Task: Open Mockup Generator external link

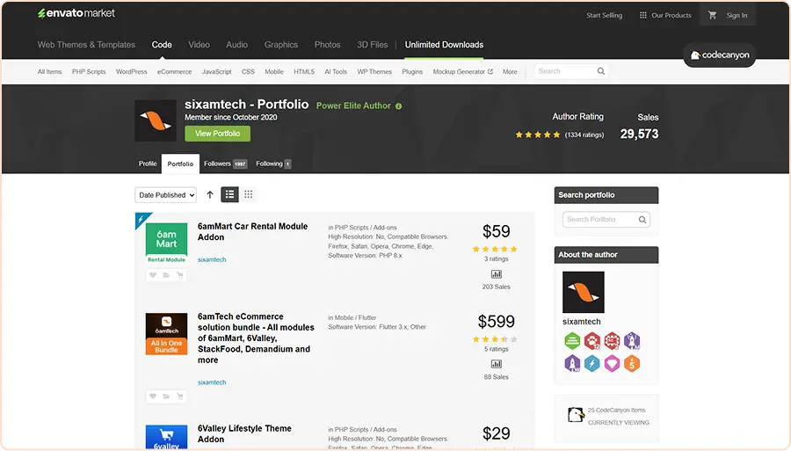Action: [x=462, y=71]
